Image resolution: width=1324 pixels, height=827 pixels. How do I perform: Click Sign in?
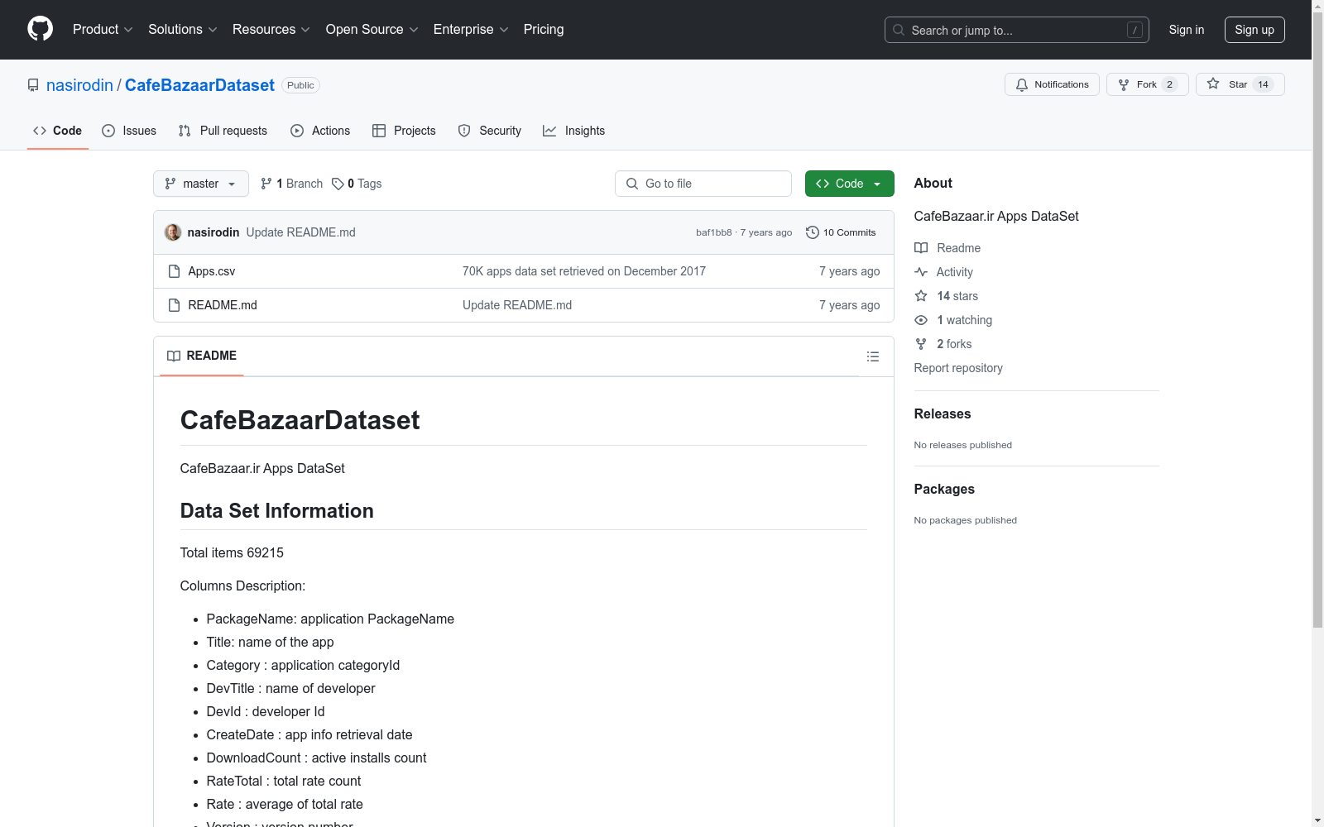tap(1186, 30)
